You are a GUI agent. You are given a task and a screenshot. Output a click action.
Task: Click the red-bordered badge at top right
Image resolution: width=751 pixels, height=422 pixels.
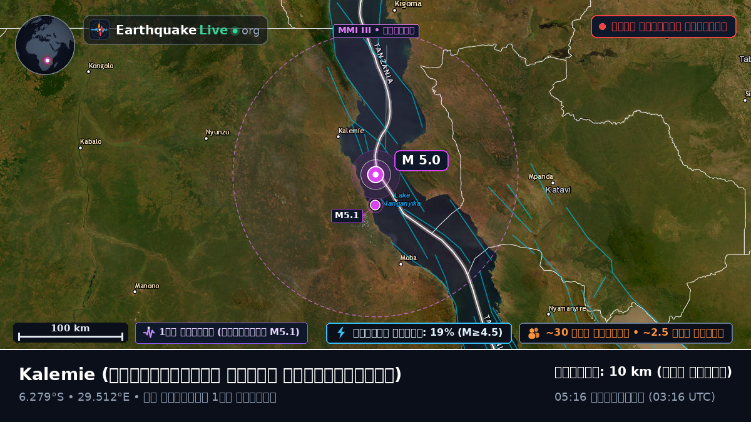pos(663,27)
